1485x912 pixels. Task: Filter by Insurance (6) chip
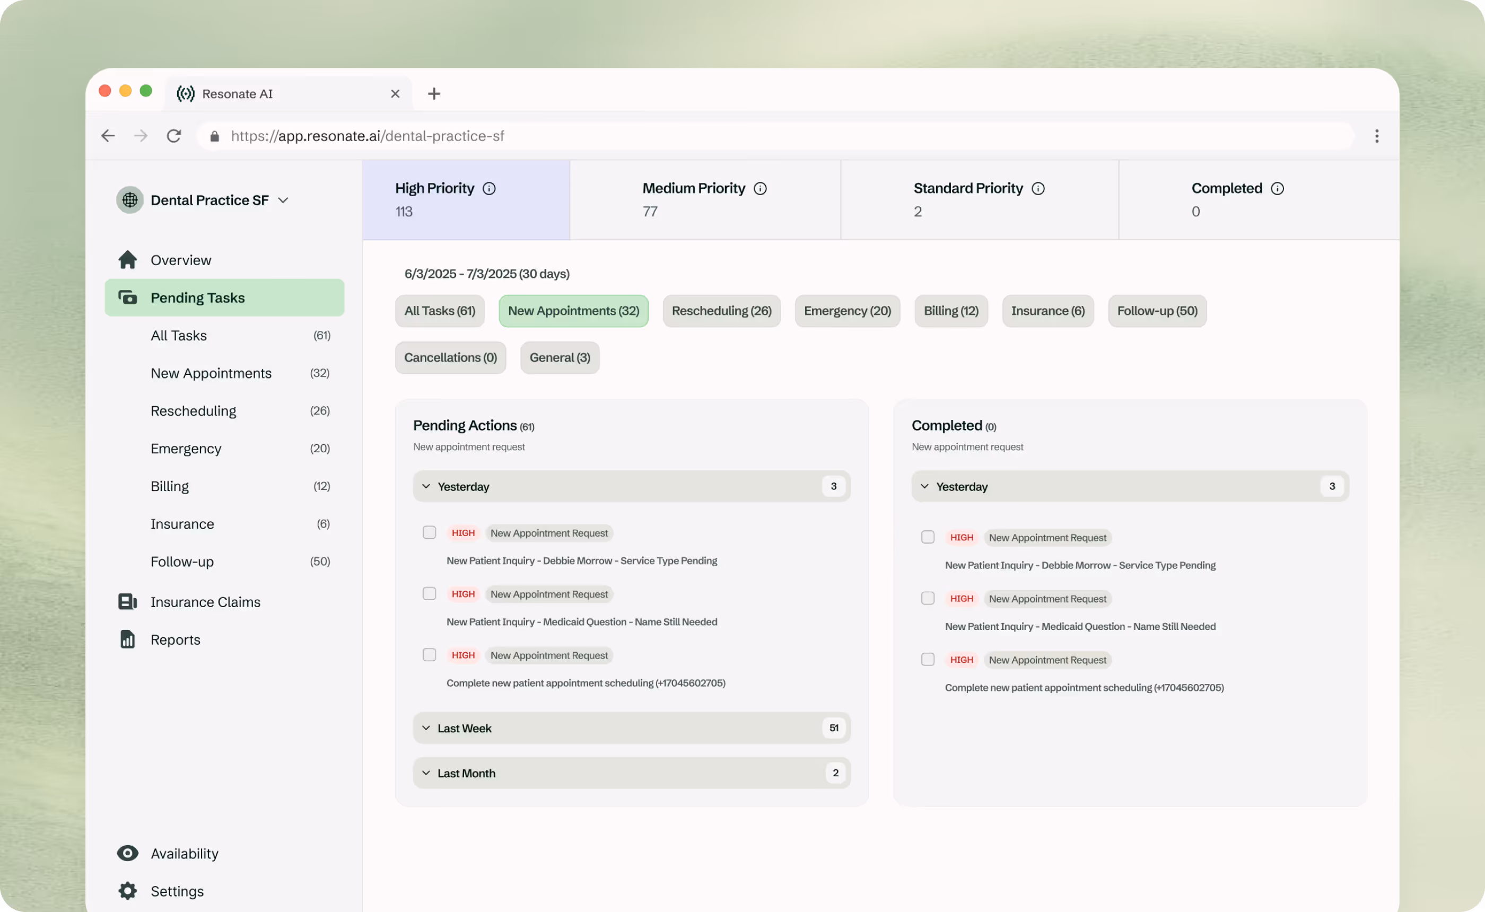(x=1047, y=311)
